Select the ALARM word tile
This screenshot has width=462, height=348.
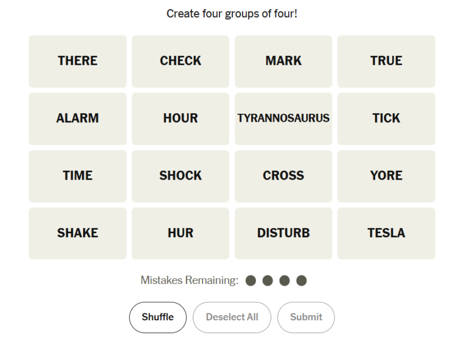click(x=77, y=118)
